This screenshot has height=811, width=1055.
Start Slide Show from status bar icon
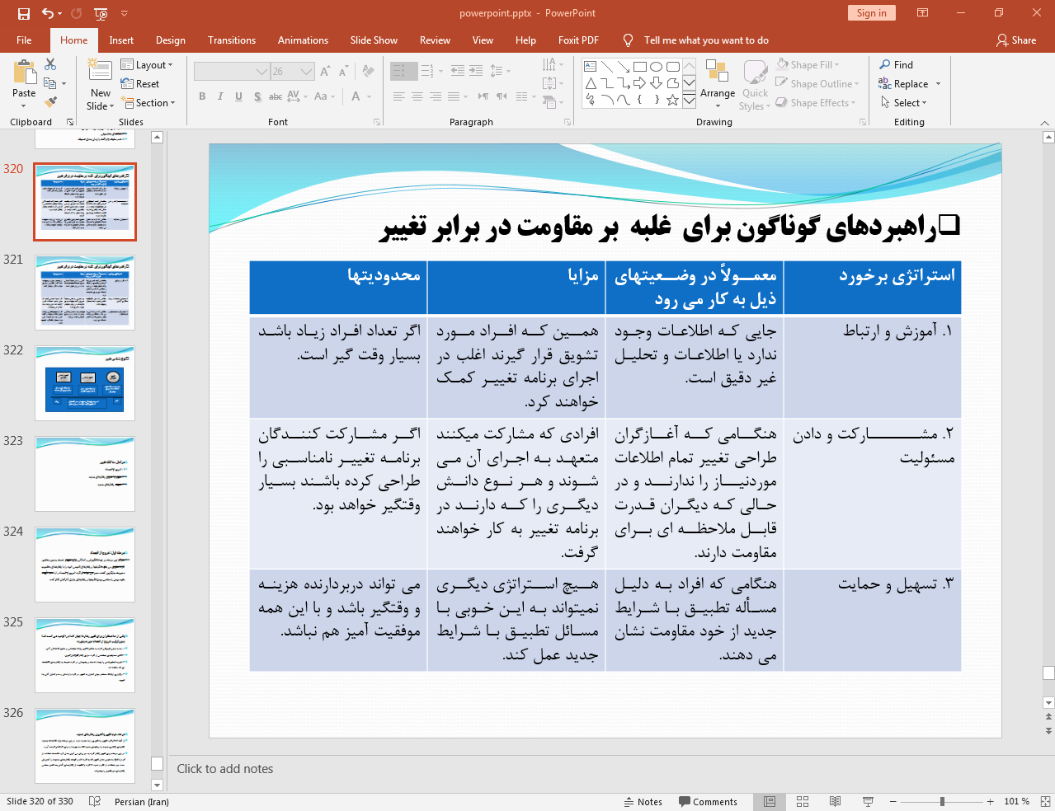(x=868, y=802)
